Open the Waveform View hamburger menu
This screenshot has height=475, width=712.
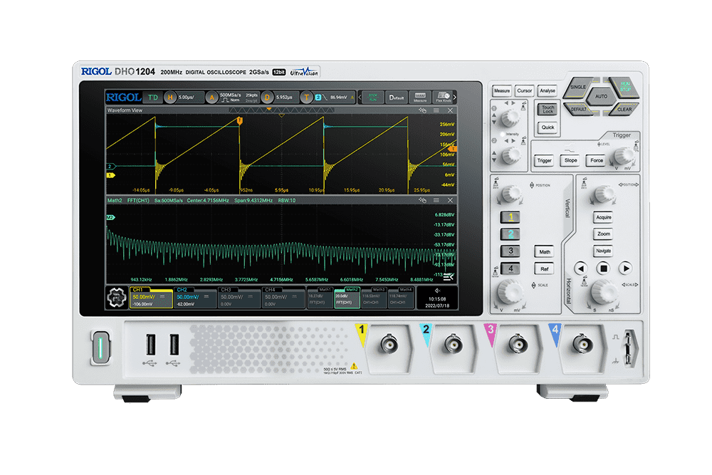pyautogui.click(x=436, y=111)
